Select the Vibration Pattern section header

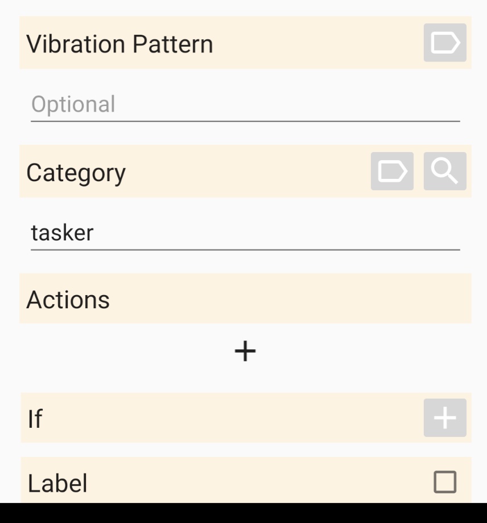[245, 43]
